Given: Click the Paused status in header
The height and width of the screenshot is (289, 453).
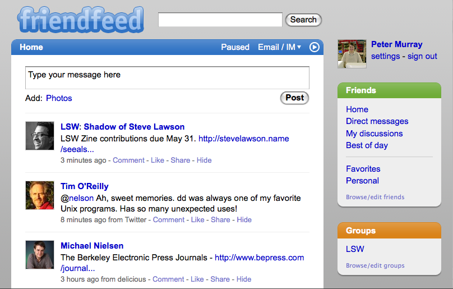Looking at the screenshot, I should point(235,47).
